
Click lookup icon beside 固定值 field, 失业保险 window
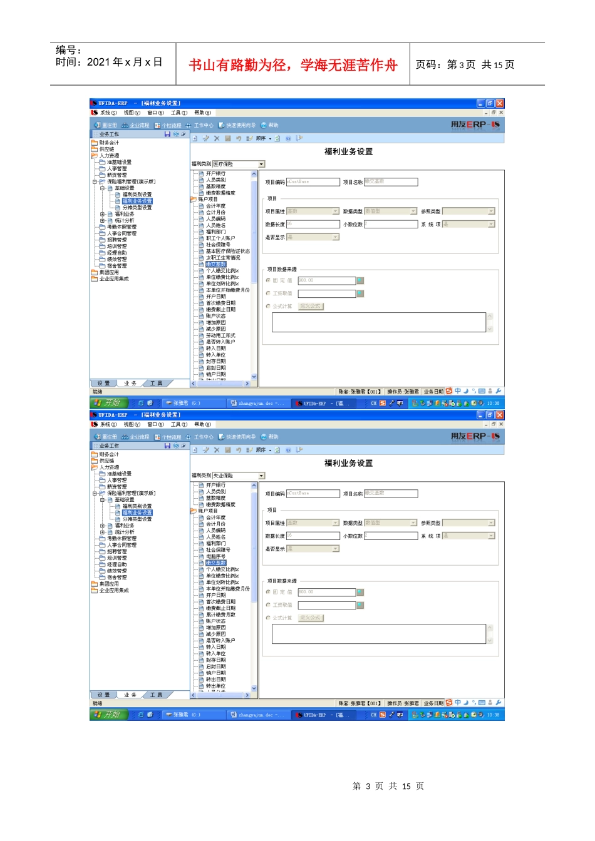[360, 592]
